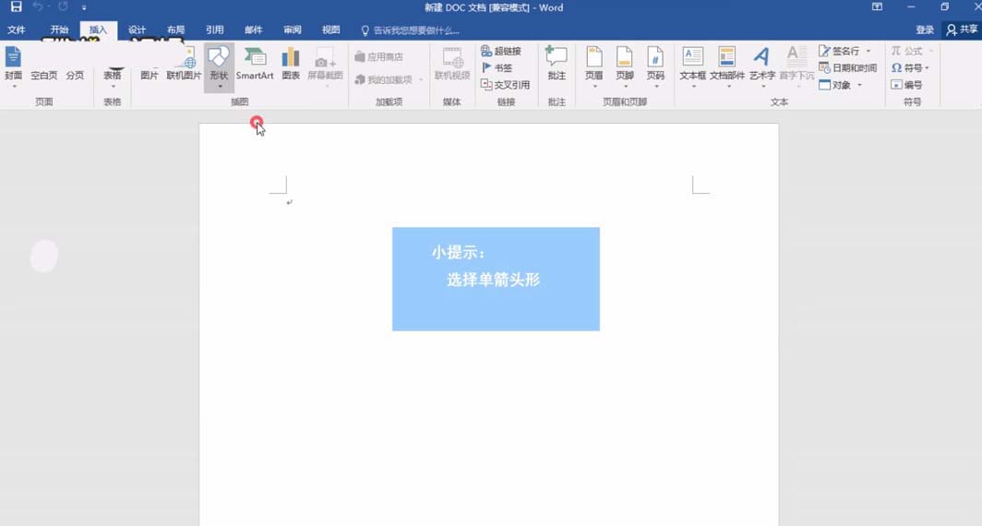The image size is (982, 526).
Task: Switch to the 布局 tab
Action: click(x=176, y=30)
